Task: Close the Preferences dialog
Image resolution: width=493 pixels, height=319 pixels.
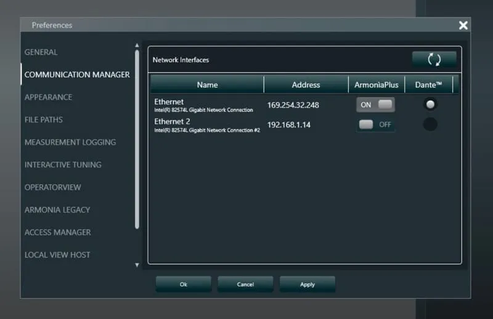Action: [x=463, y=25]
